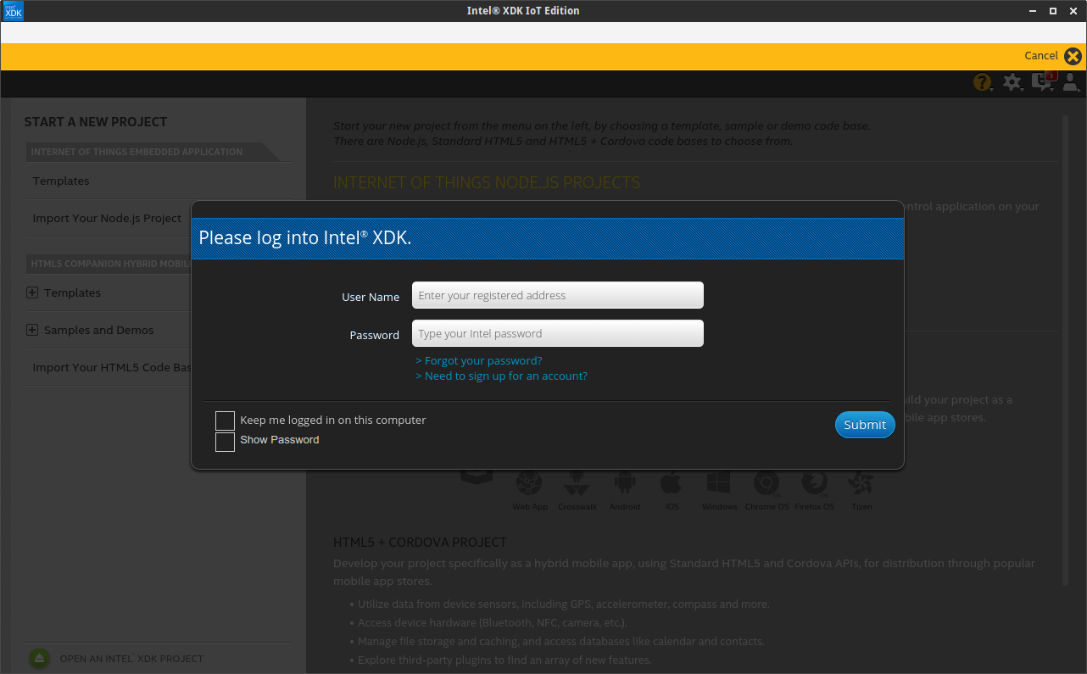Open Forgot your password link
The image size is (1087, 674).
479,360
